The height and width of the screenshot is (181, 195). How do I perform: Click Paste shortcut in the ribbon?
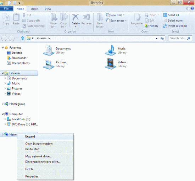point(34,26)
